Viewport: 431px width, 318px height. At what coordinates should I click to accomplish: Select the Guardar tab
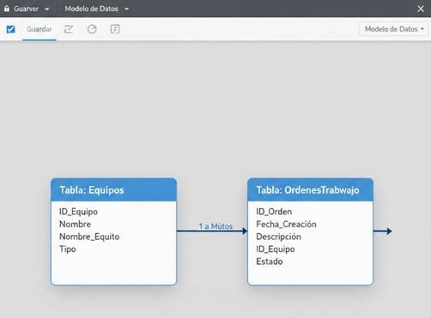39,29
